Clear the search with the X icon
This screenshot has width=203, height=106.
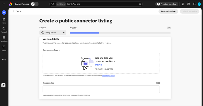[140, 4]
